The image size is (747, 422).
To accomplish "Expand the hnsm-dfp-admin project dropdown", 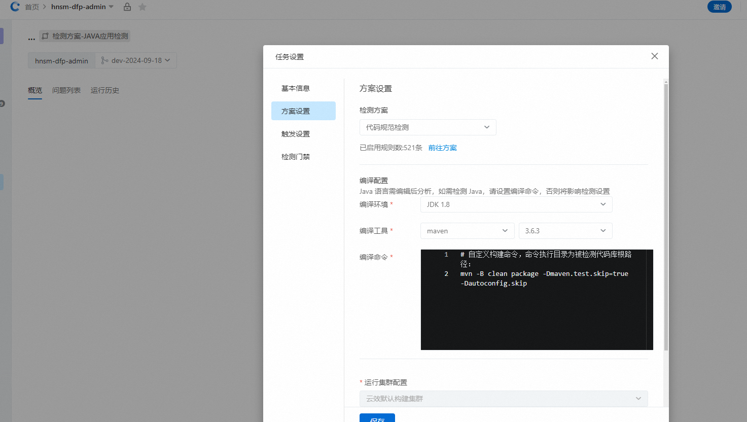I will (x=111, y=7).
